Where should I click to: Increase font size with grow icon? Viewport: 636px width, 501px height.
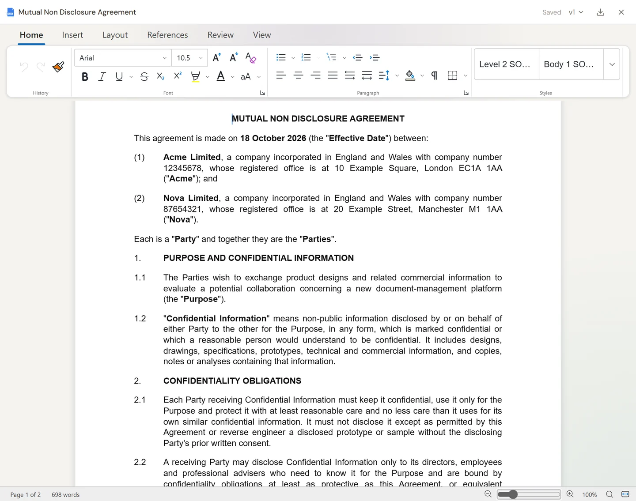pos(217,57)
